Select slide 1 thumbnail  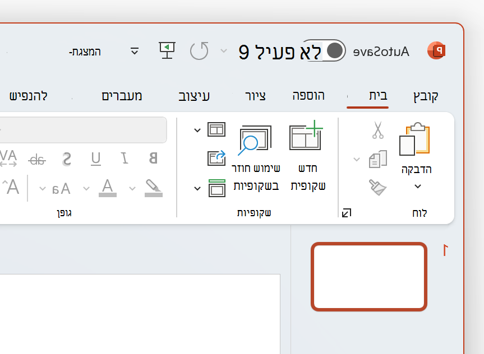click(369, 277)
